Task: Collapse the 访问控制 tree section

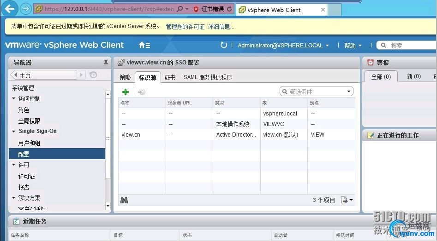Action: pyautogui.click(x=14, y=98)
